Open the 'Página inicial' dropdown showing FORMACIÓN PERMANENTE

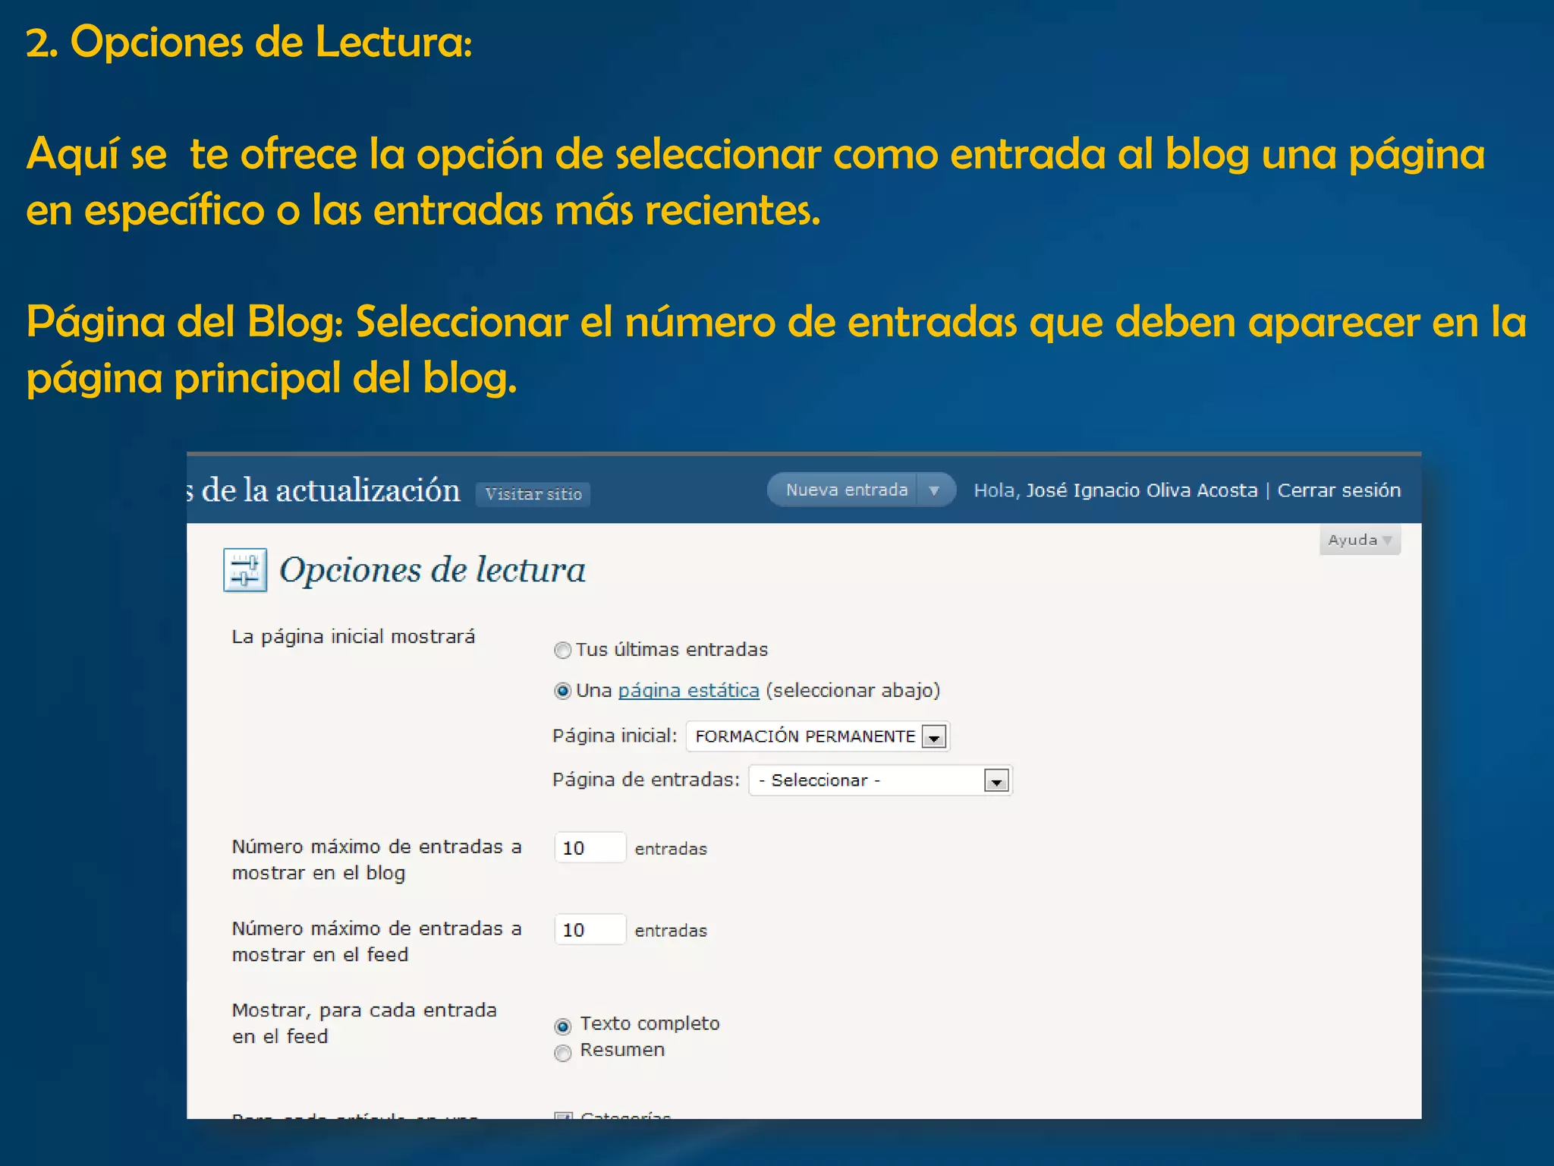(x=818, y=736)
